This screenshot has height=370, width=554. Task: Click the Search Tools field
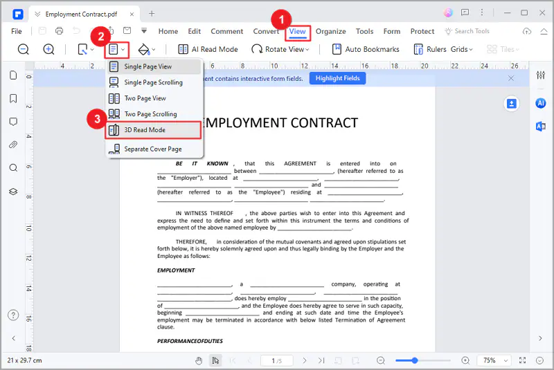[467, 31]
